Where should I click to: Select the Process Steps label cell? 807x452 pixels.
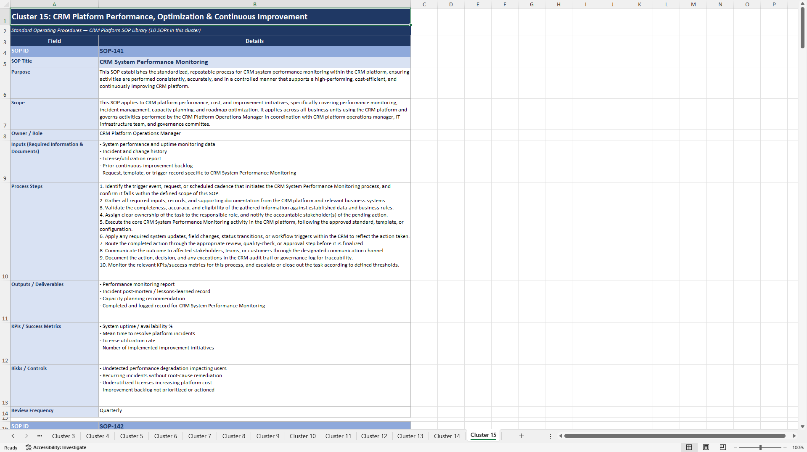pos(54,231)
